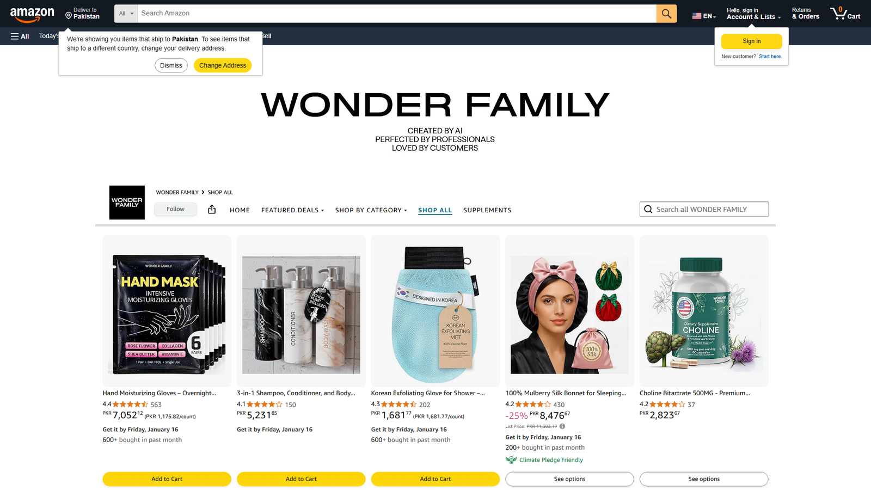
Task: Click the Change Address button
Action: coord(223,65)
